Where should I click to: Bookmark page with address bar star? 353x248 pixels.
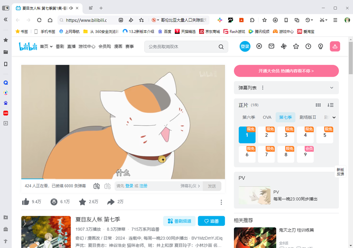141,20
